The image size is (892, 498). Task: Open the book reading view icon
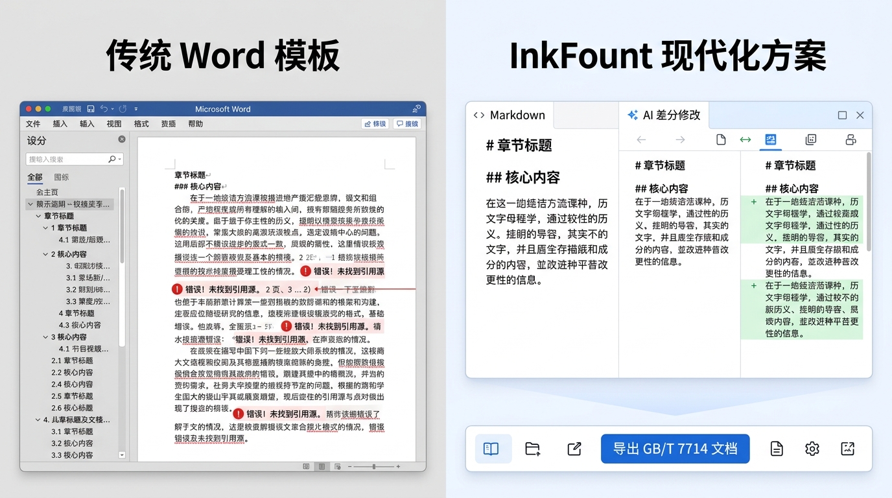tap(491, 449)
